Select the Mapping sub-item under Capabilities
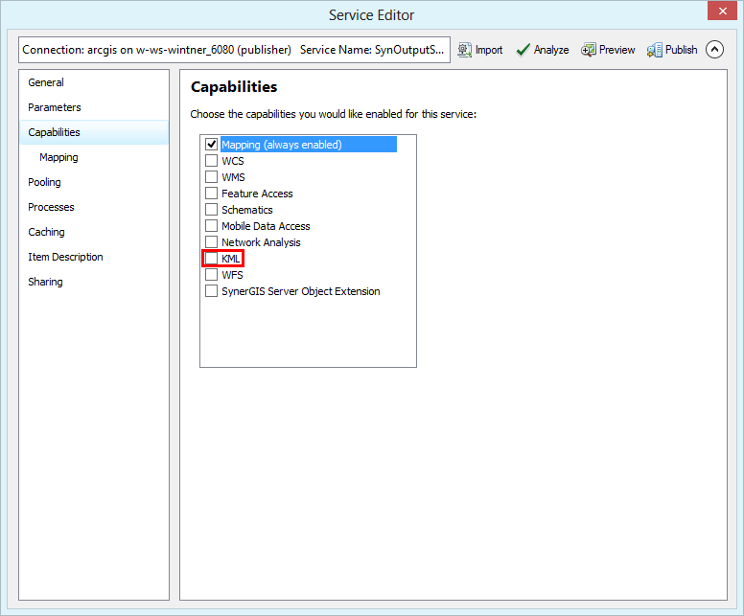This screenshot has width=744, height=616. [x=59, y=157]
